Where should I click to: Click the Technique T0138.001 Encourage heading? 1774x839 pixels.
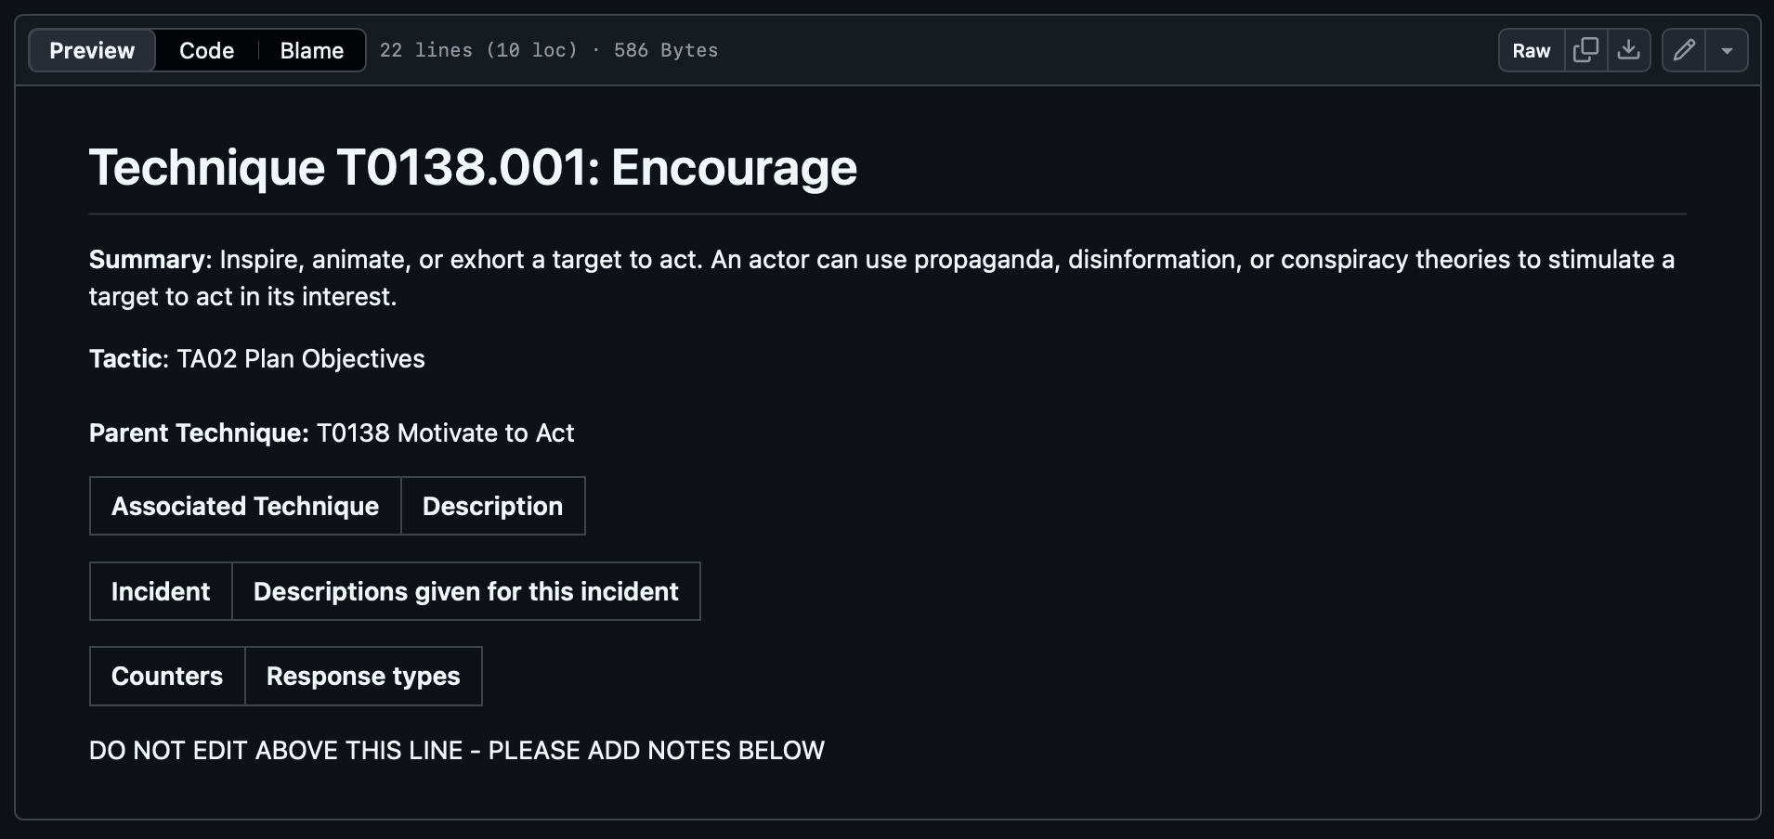click(x=473, y=168)
